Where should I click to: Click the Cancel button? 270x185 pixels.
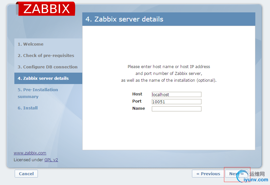[26, 174]
